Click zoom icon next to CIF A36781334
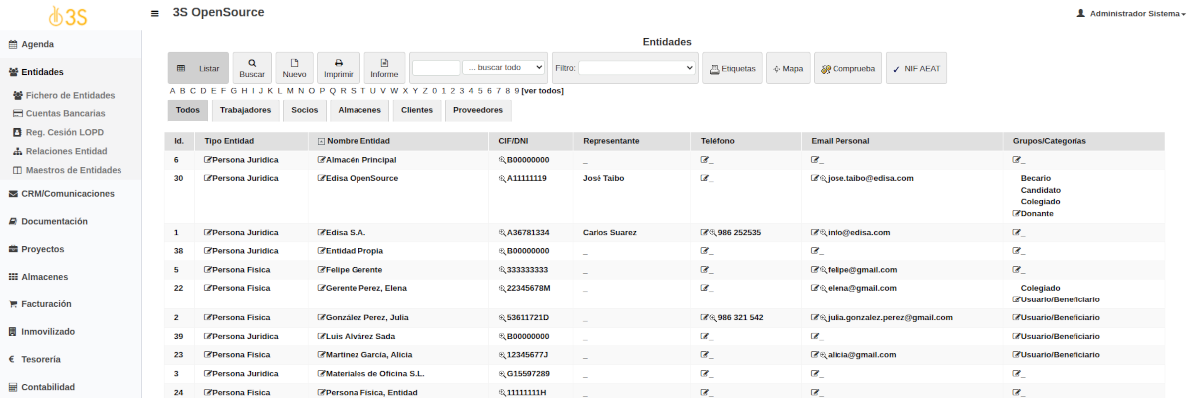The height and width of the screenshot is (398, 1195). pyautogui.click(x=502, y=233)
